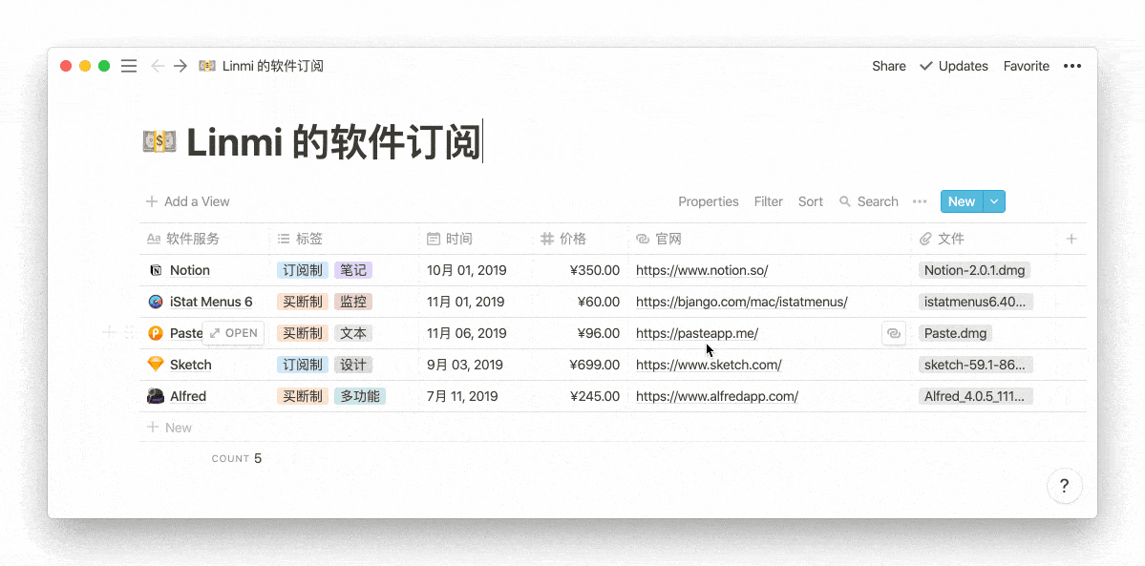The height and width of the screenshot is (566, 1145).
Task: Open the 标签 column header
Action: click(345, 239)
